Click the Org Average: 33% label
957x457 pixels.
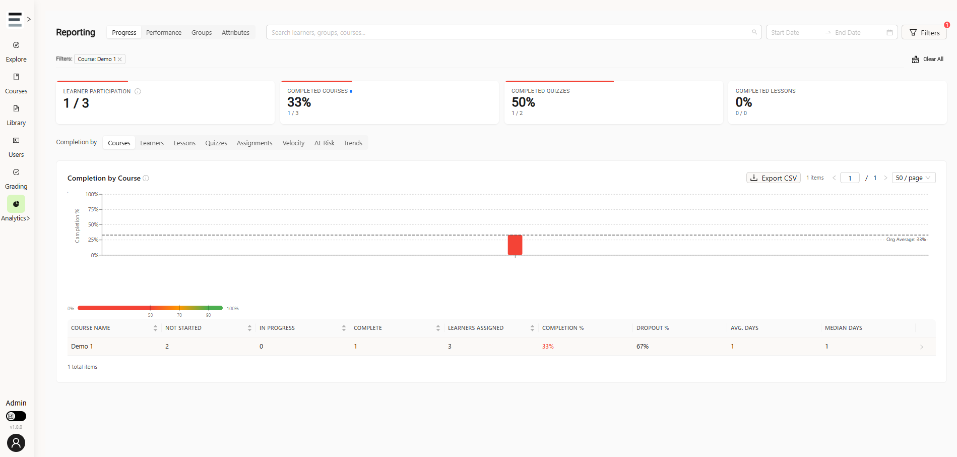click(x=906, y=240)
